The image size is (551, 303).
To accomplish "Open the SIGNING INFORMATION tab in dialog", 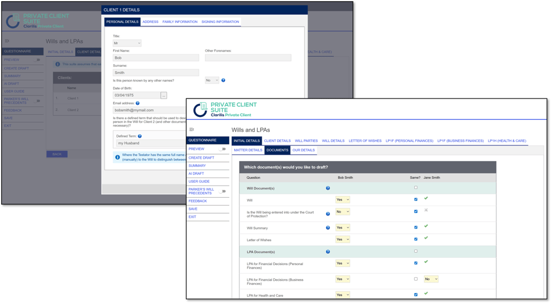I will pyautogui.click(x=220, y=22).
